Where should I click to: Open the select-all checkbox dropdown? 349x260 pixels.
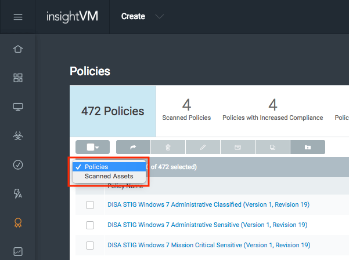point(93,147)
